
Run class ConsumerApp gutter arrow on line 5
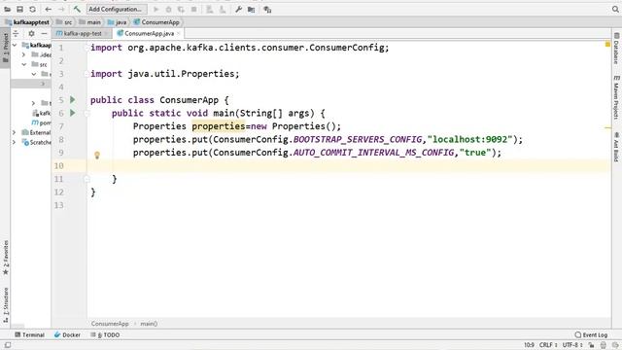point(73,99)
